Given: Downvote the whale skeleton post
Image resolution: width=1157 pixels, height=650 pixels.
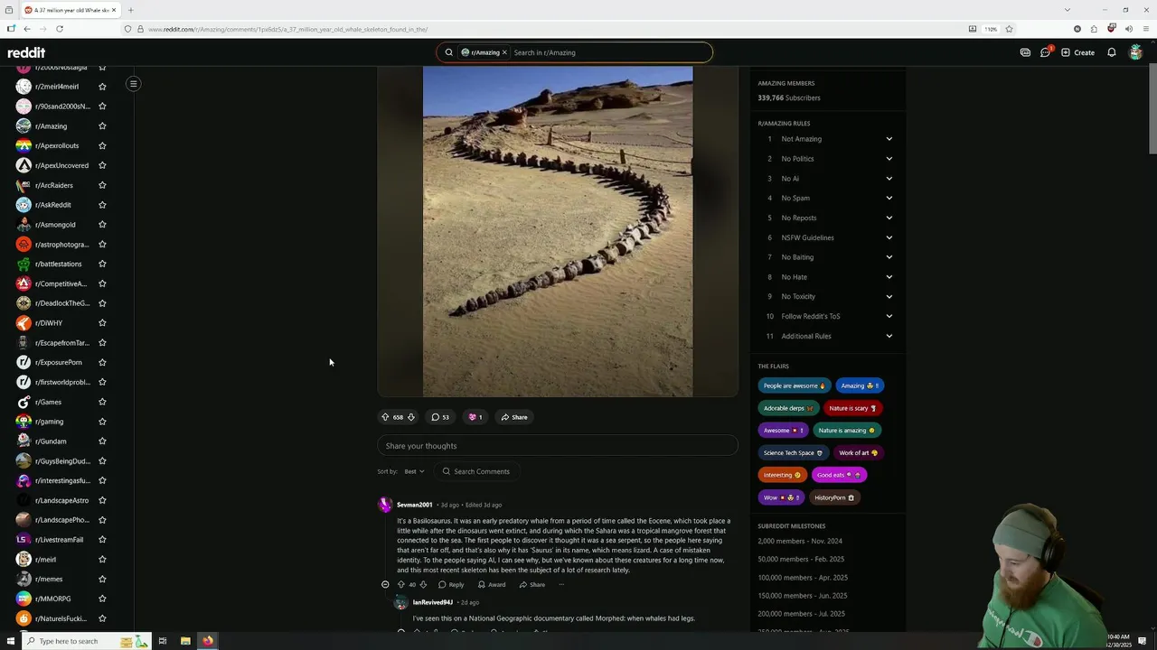Looking at the screenshot, I should (411, 417).
